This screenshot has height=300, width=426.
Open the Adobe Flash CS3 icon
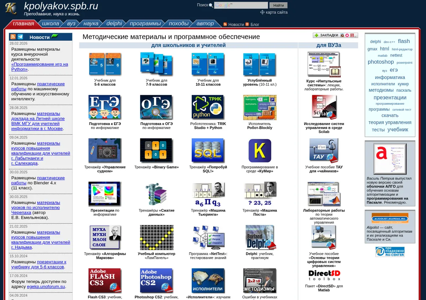105,281
